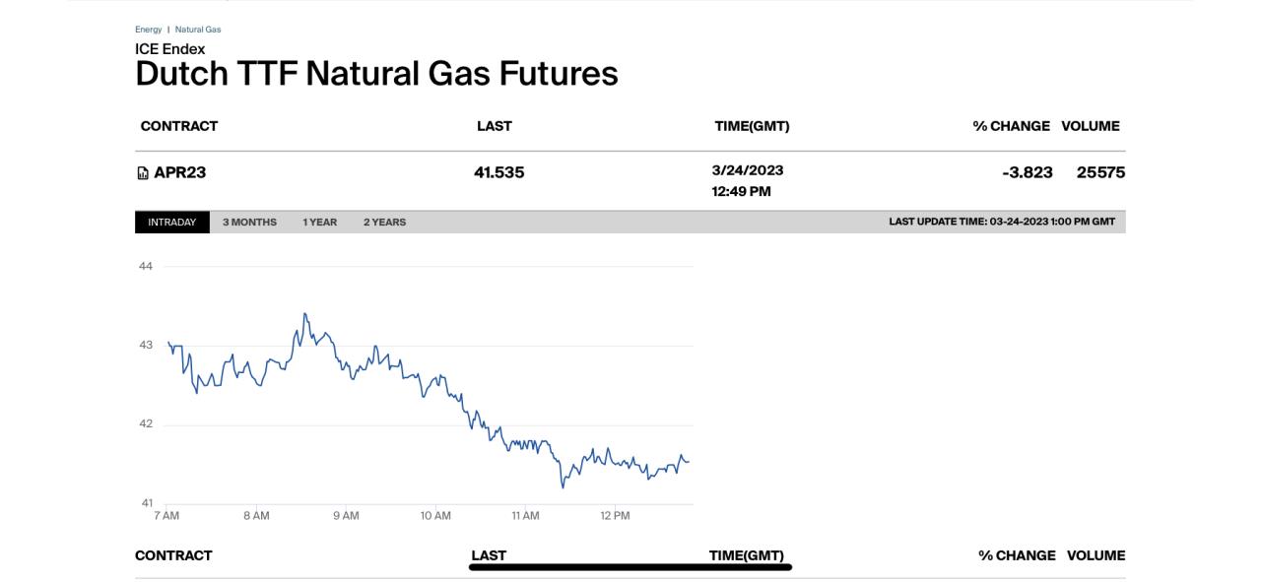This screenshot has width=1261, height=582.
Task: Click the 10 AM label on chart axis
Action: (435, 516)
